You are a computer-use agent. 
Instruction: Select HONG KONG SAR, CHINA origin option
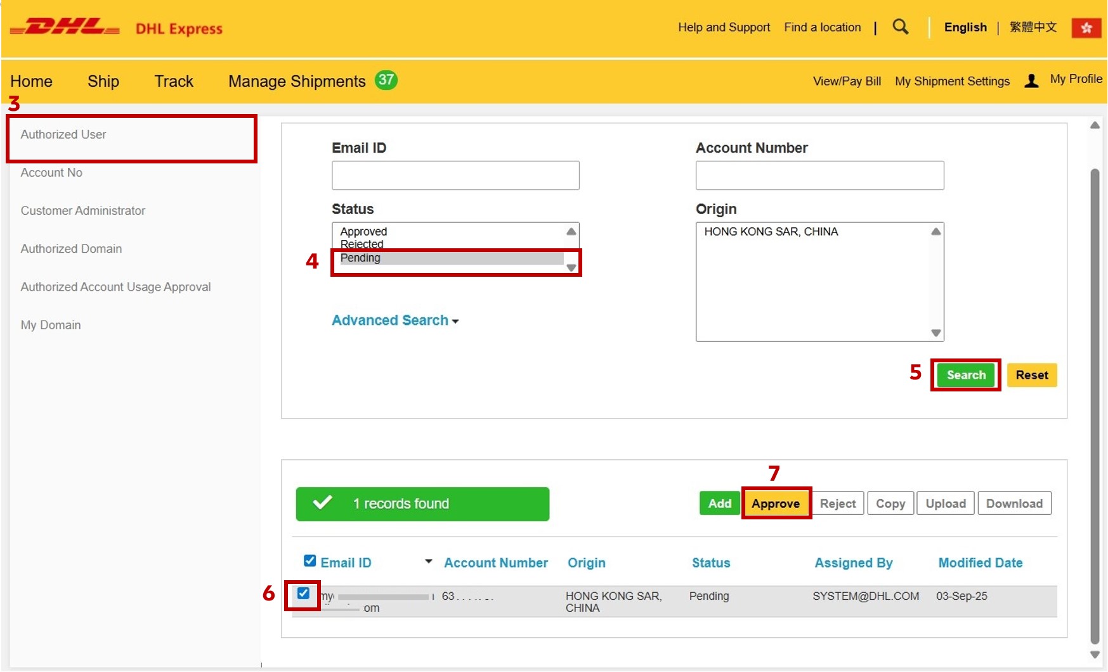click(x=771, y=232)
